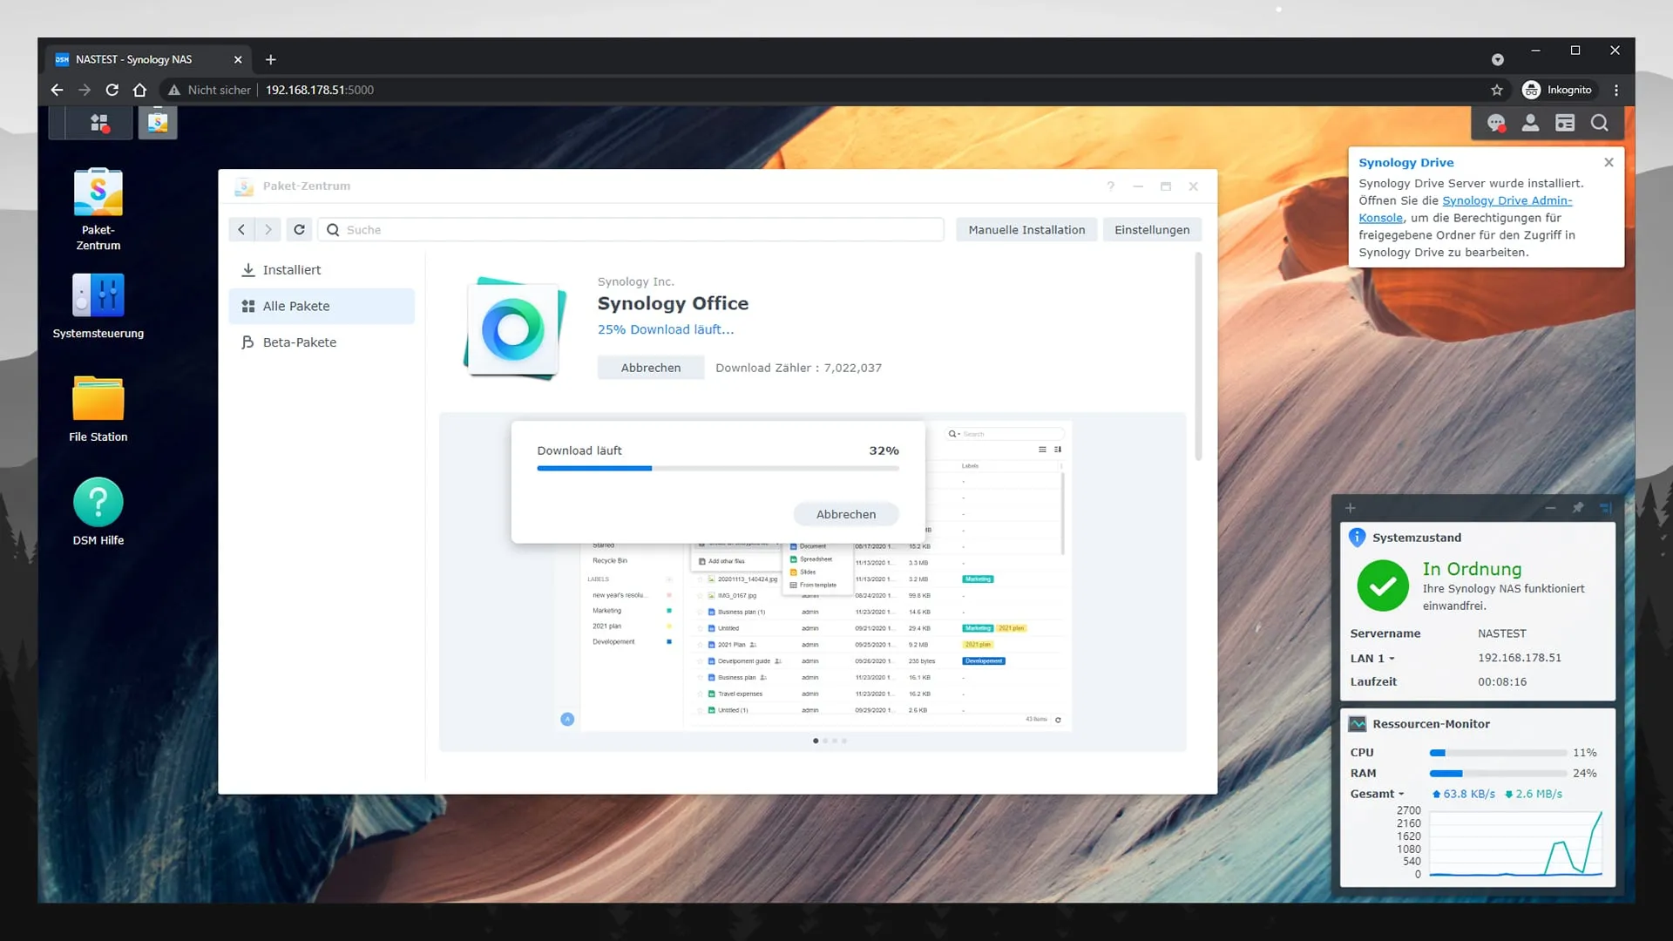The image size is (1673, 941).
Task: Add a widget with the plus icon
Action: pos(1351,508)
